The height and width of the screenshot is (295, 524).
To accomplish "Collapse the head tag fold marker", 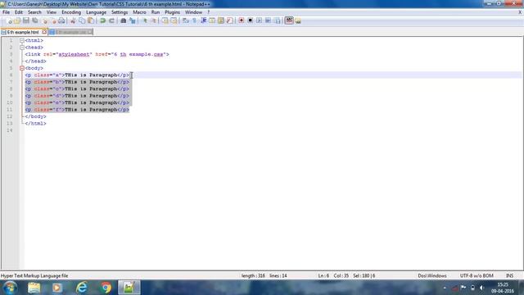I will (x=22, y=48).
